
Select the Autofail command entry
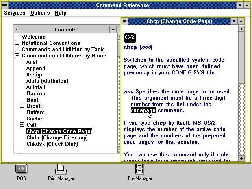click(36, 87)
